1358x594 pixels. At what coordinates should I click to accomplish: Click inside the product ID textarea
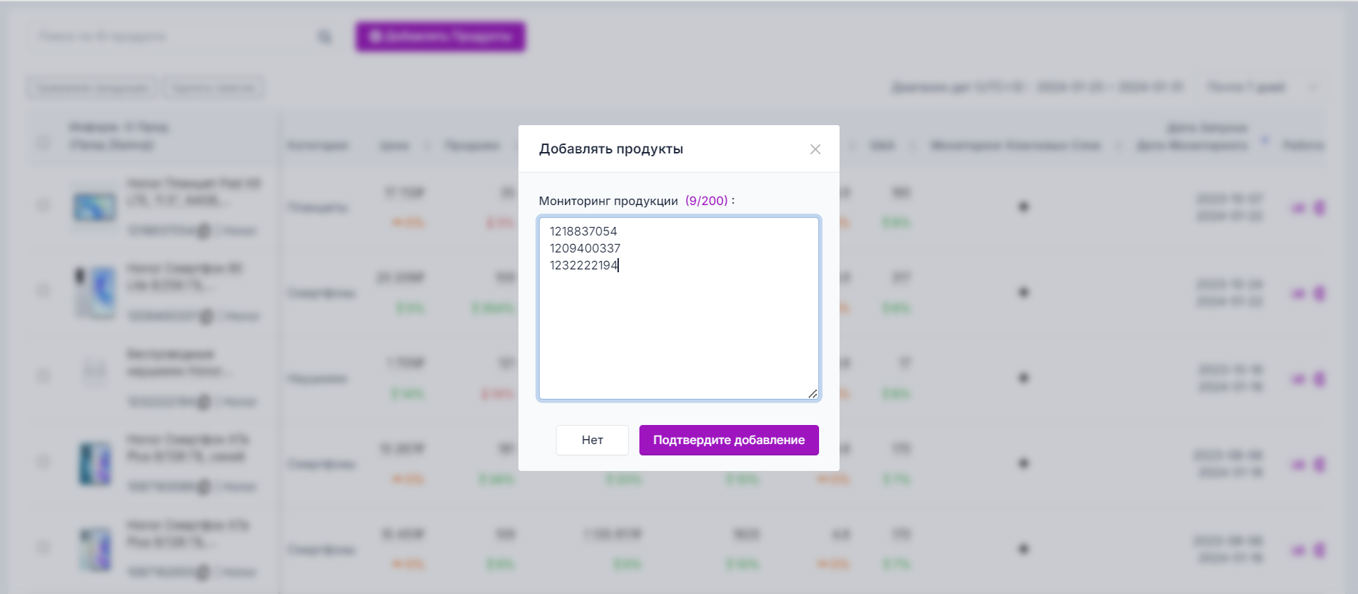[x=678, y=325]
